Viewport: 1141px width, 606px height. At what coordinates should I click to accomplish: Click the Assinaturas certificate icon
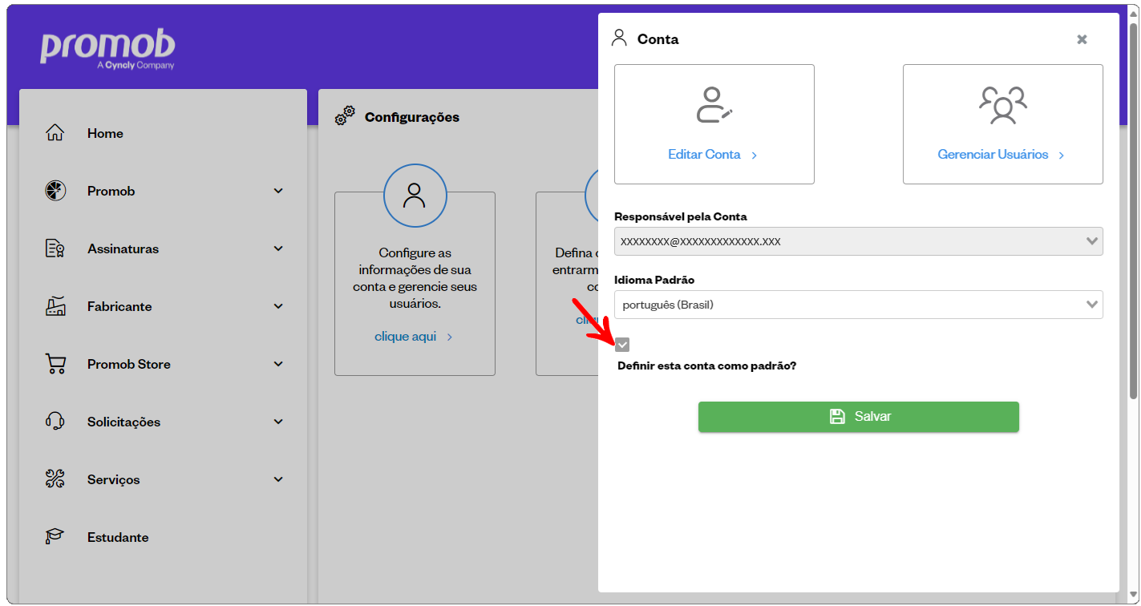tap(55, 248)
